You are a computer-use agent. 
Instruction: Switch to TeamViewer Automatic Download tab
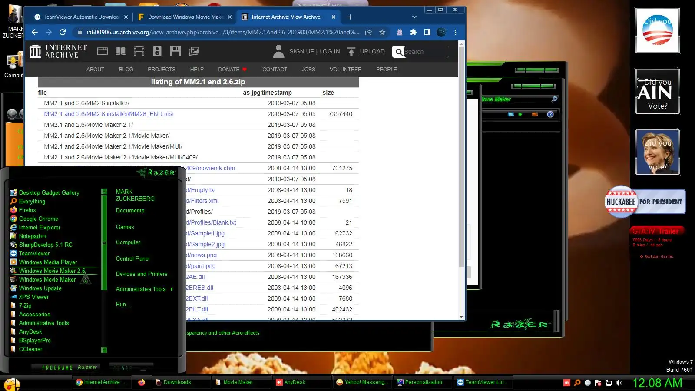pos(81,17)
